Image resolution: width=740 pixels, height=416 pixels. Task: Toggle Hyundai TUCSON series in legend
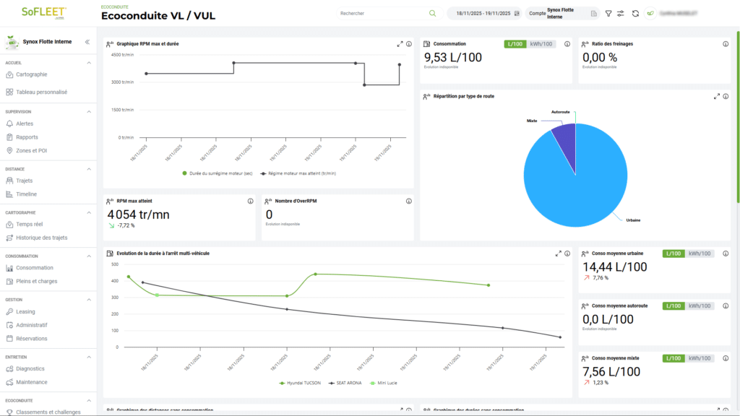(x=300, y=383)
